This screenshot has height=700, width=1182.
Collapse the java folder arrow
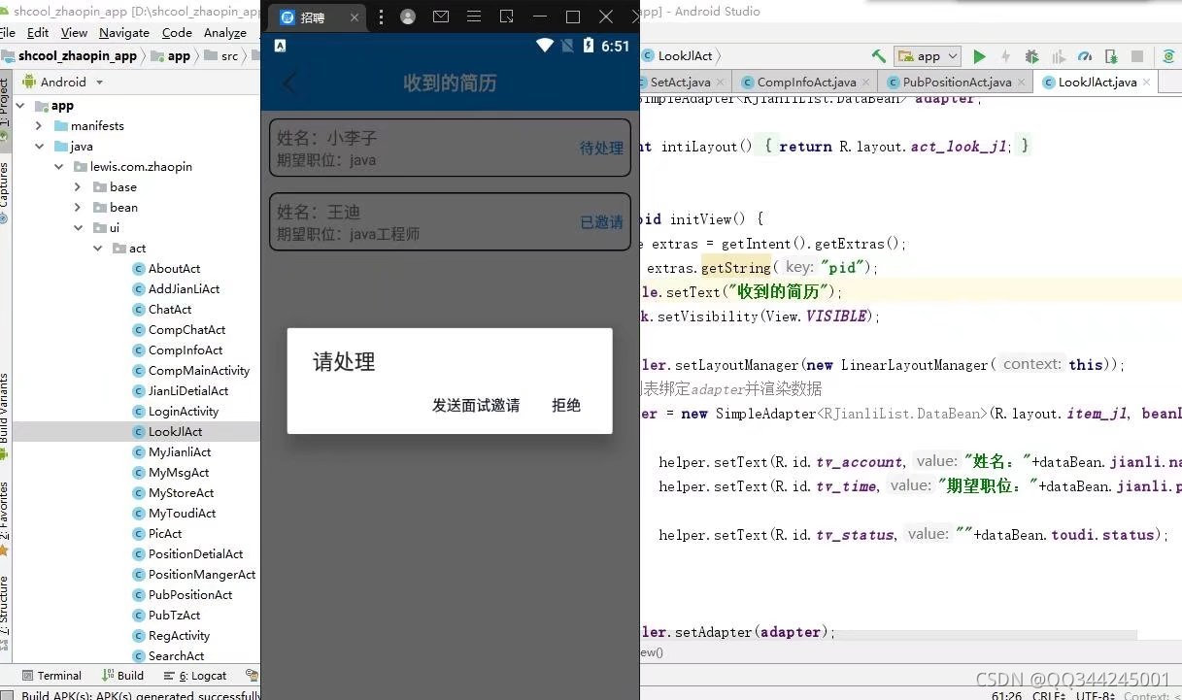point(39,147)
